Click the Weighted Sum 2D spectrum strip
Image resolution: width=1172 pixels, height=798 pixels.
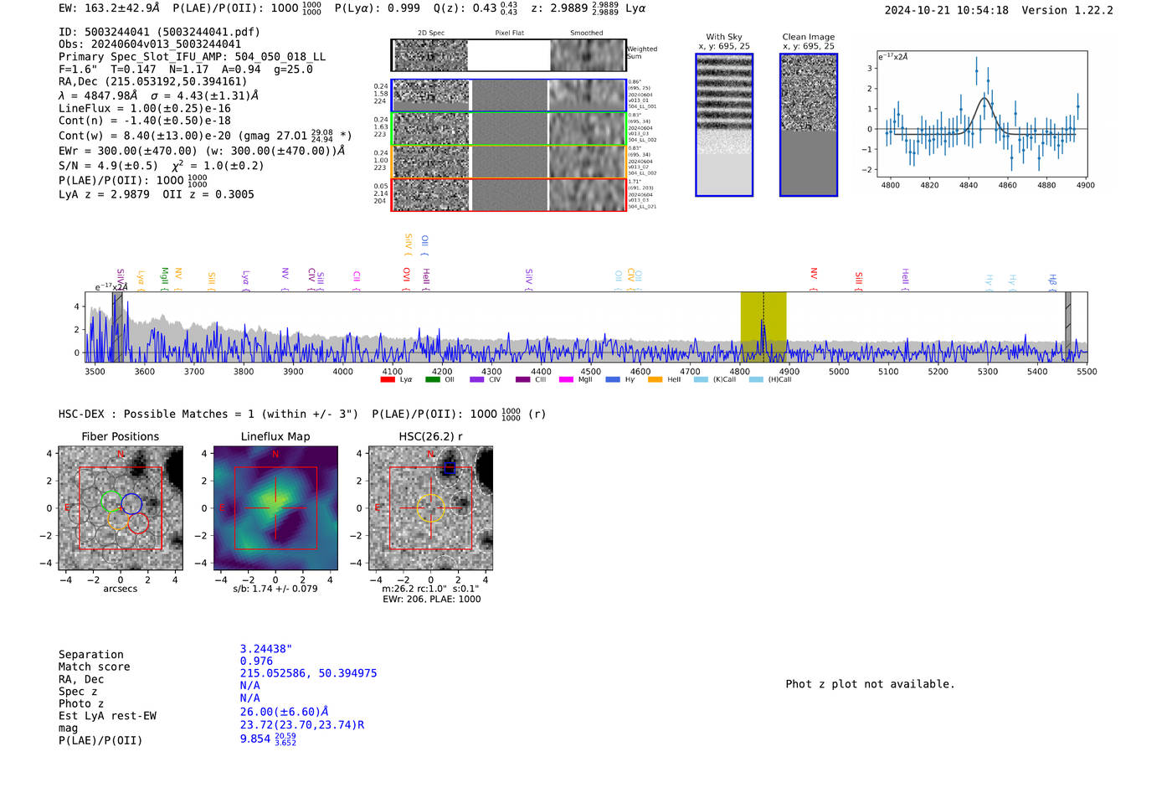click(509, 55)
